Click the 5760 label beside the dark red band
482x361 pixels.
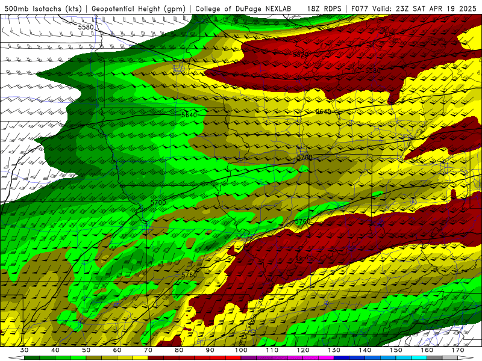click(302, 221)
